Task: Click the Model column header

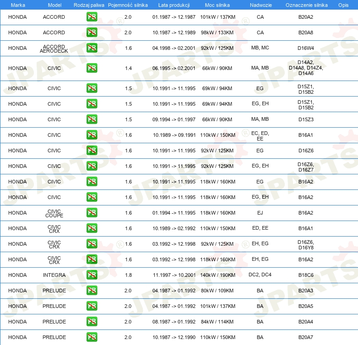Action: [x=54, y=5]
